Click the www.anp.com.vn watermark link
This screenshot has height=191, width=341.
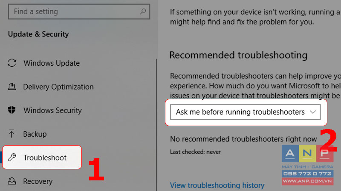(307, 181)
